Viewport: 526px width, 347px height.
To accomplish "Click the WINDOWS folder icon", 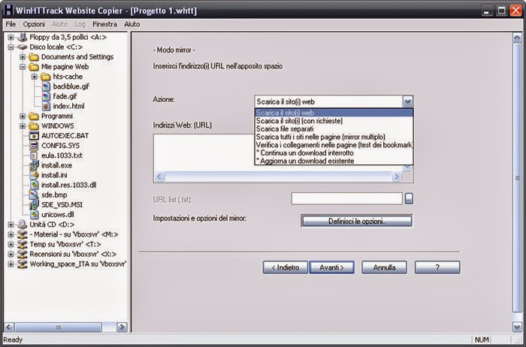I will pos(34,126).
